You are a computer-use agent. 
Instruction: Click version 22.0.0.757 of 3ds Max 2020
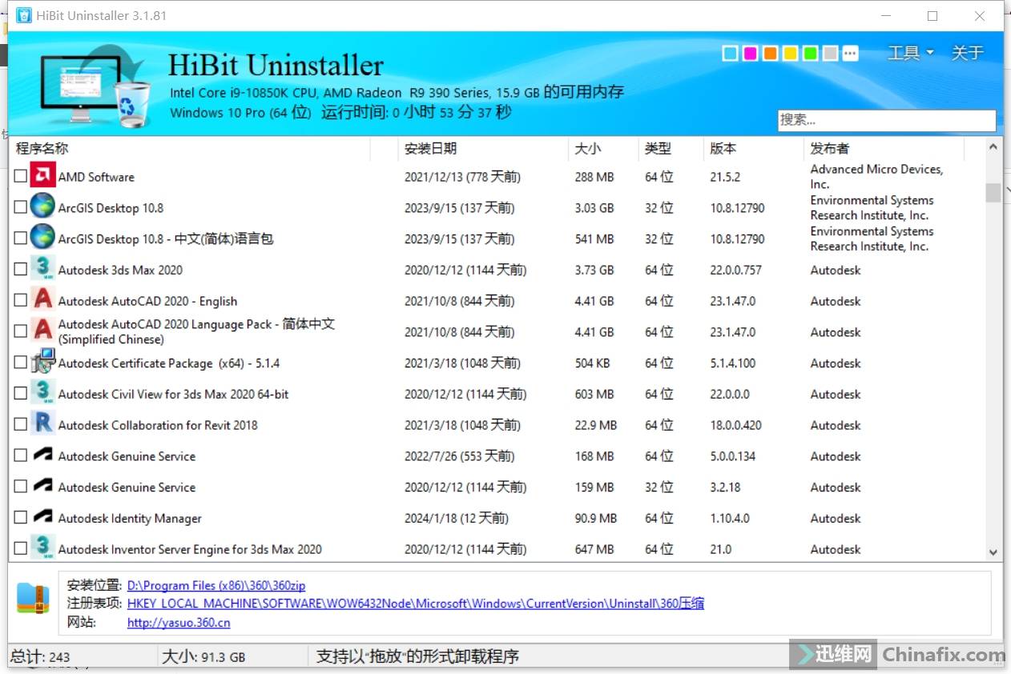(x=735, y=270)
